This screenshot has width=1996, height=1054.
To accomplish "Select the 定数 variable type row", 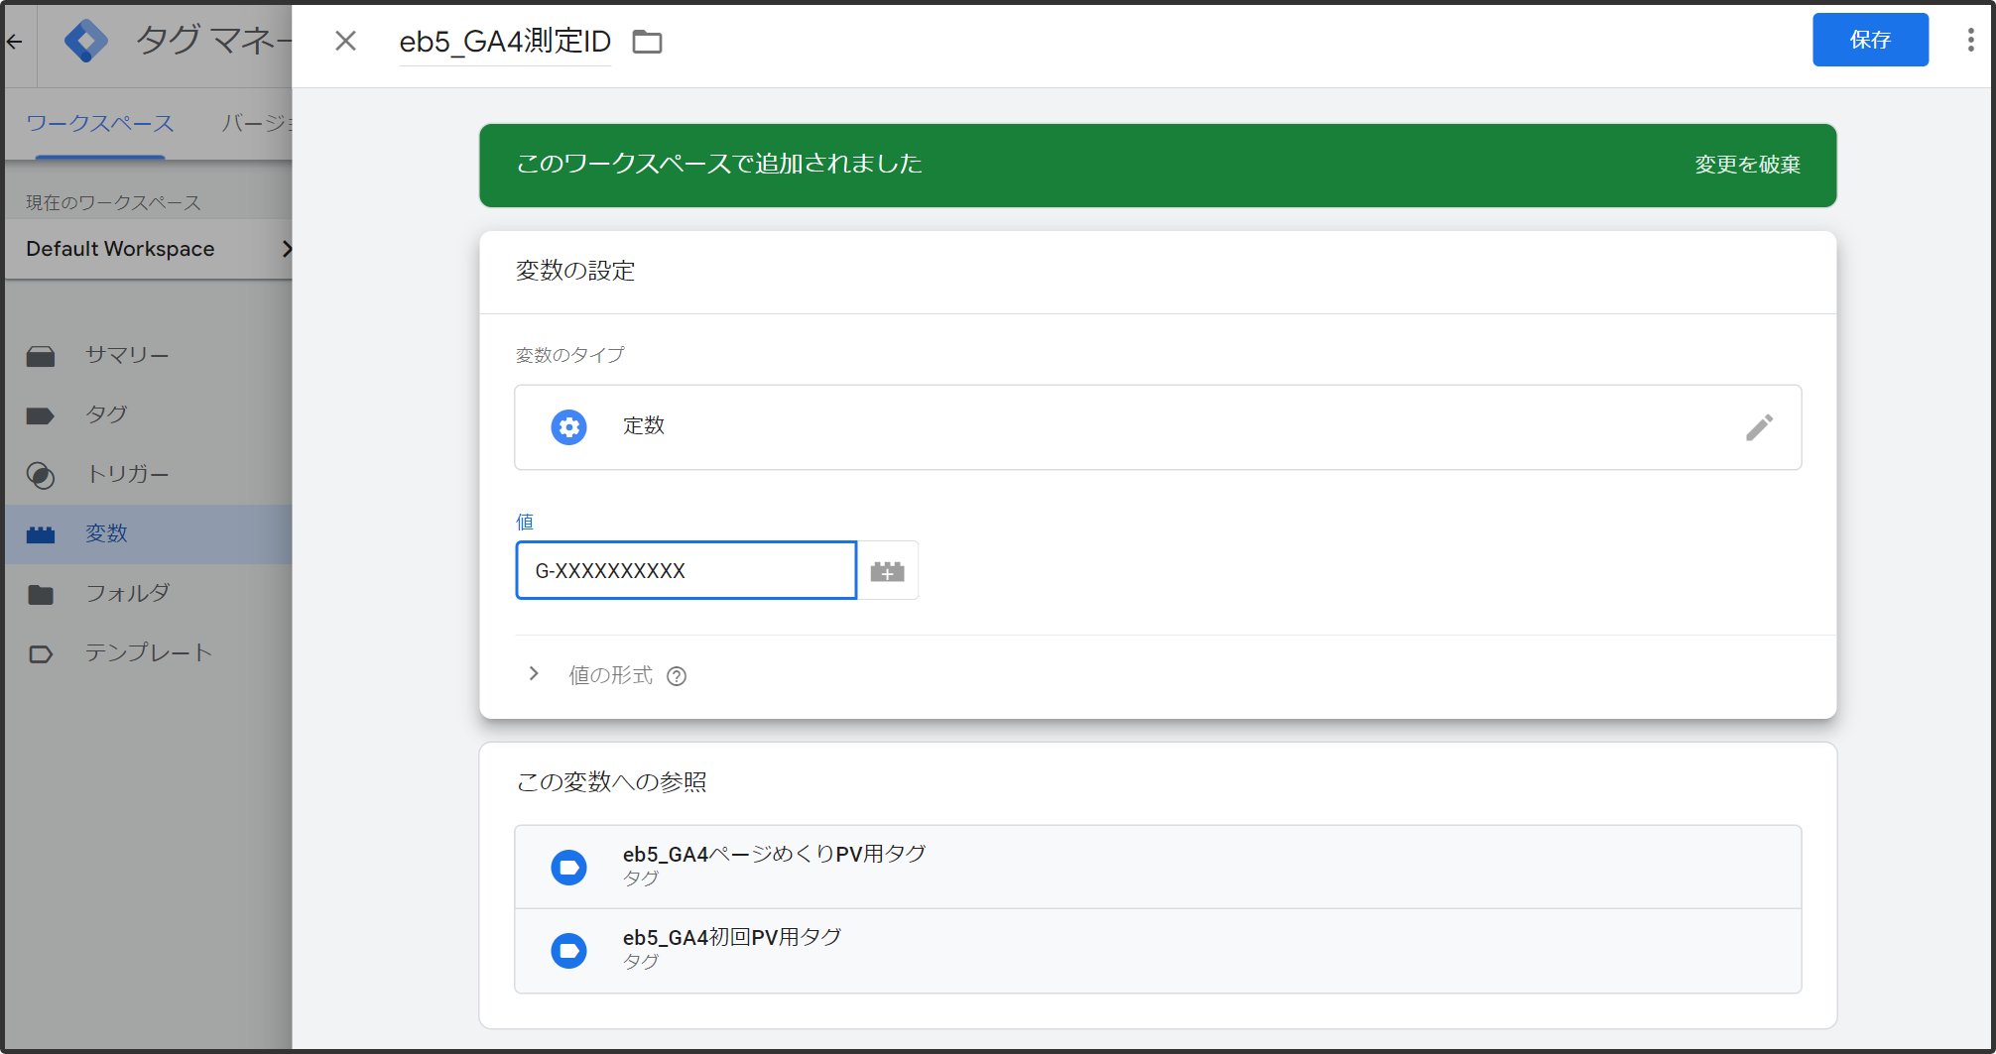I will coord(1158,427).
